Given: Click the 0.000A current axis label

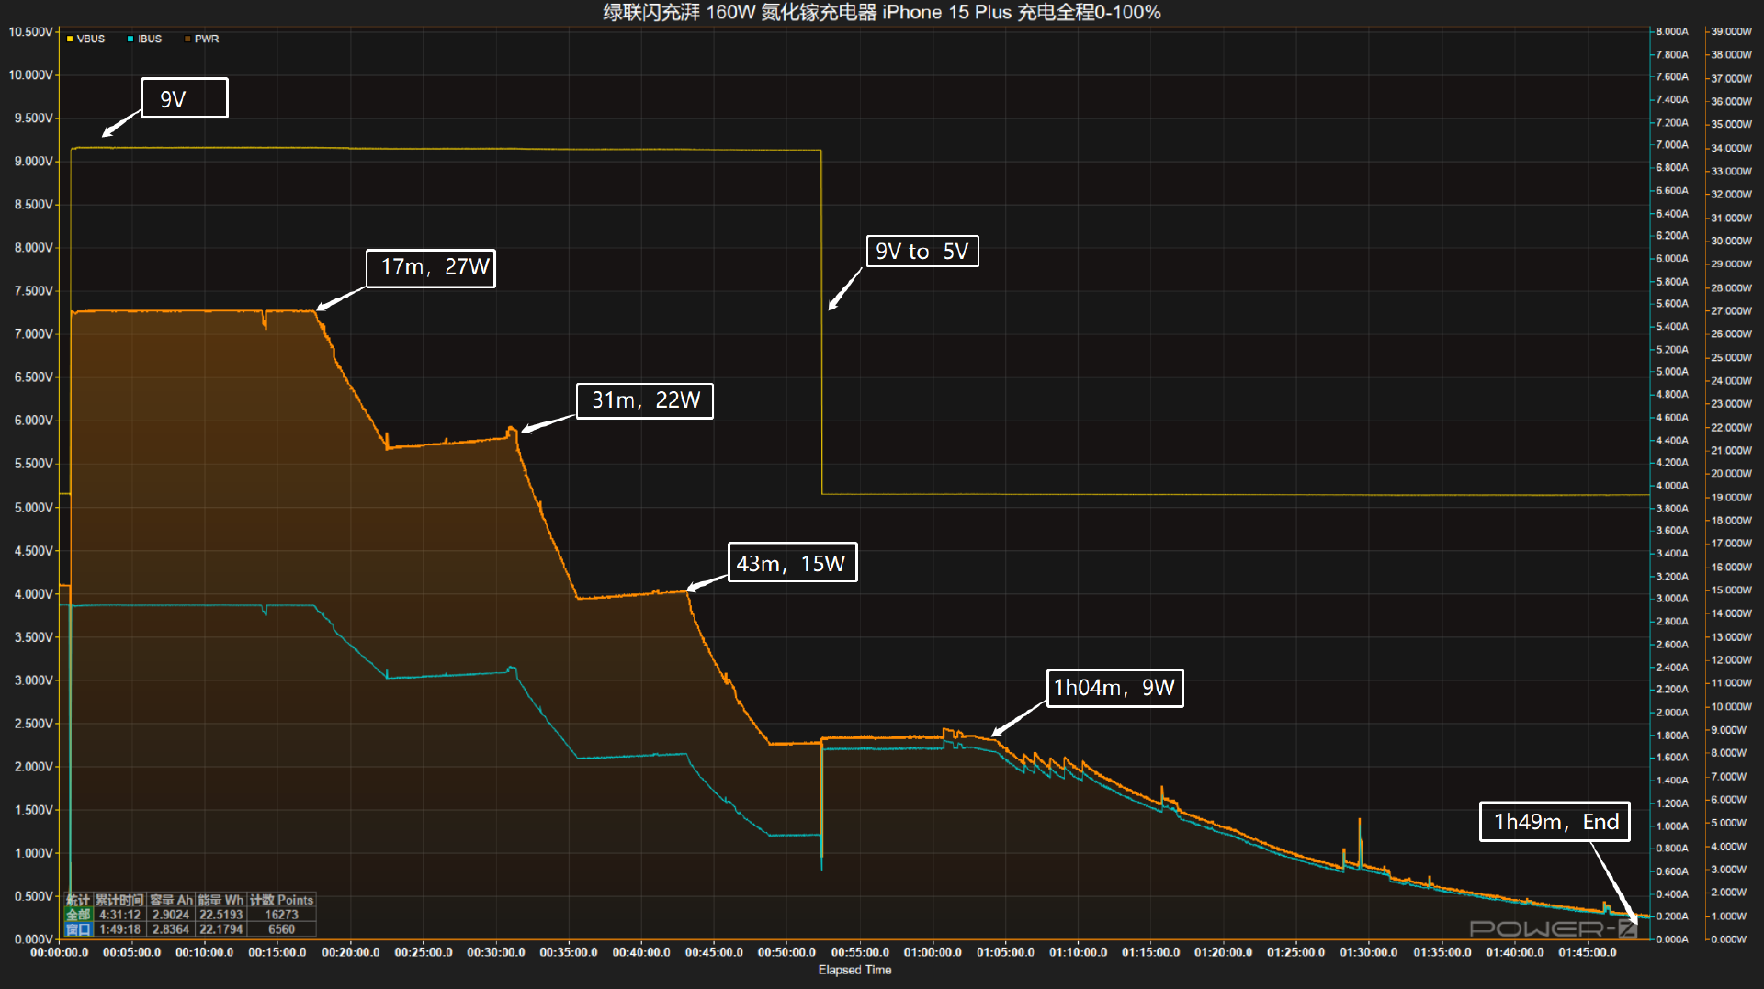Looking at the screenshot, I should 1671,938.
